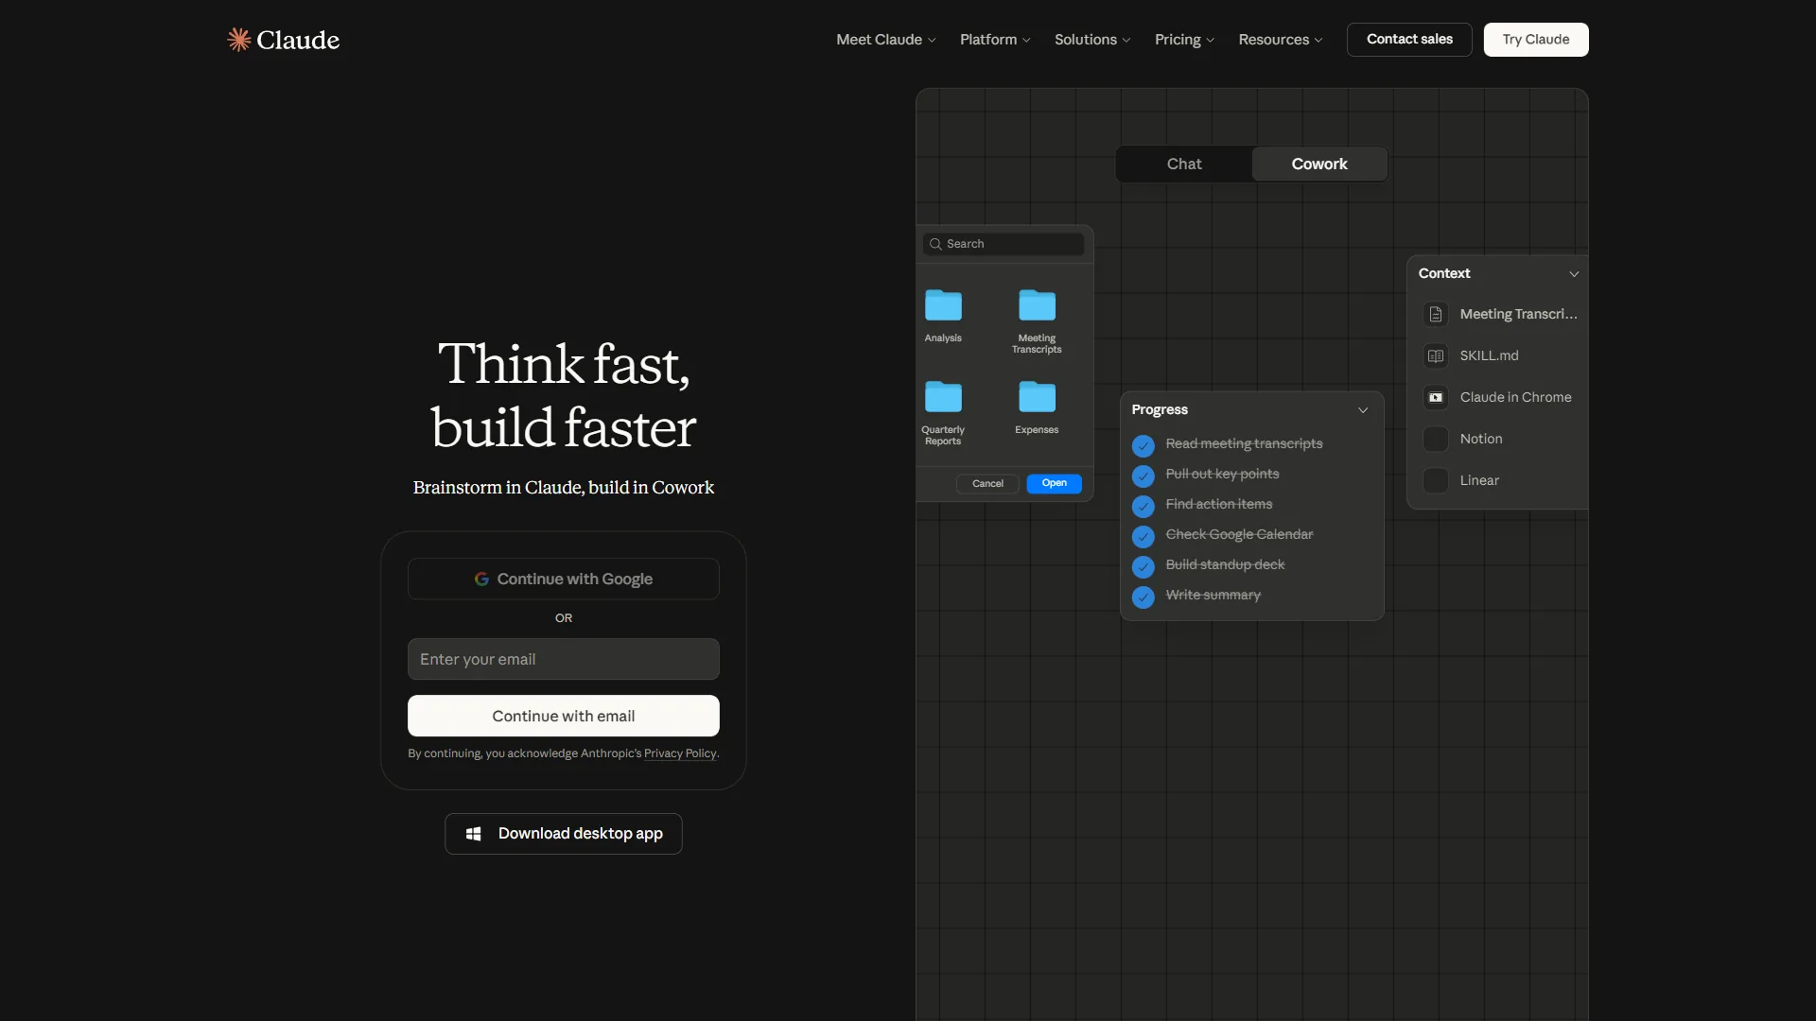Toggle the Check Google Calendar checkmark
The height and width of the screenshot is (1021, 1816).
tap(1144, 536)
